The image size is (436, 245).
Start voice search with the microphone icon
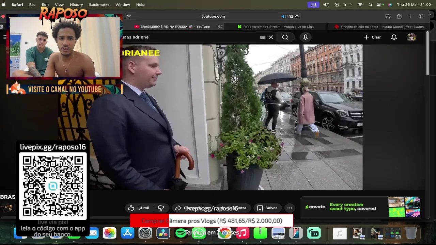[306, 37]
